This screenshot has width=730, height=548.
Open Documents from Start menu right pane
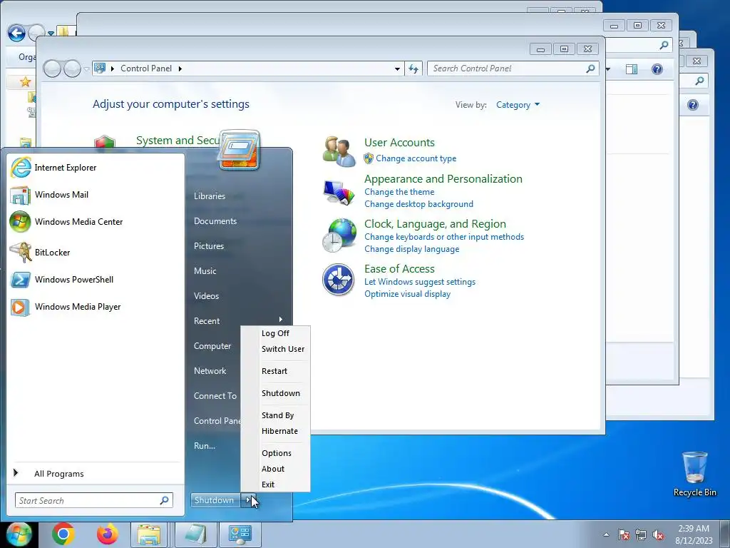tap(215, 221)
